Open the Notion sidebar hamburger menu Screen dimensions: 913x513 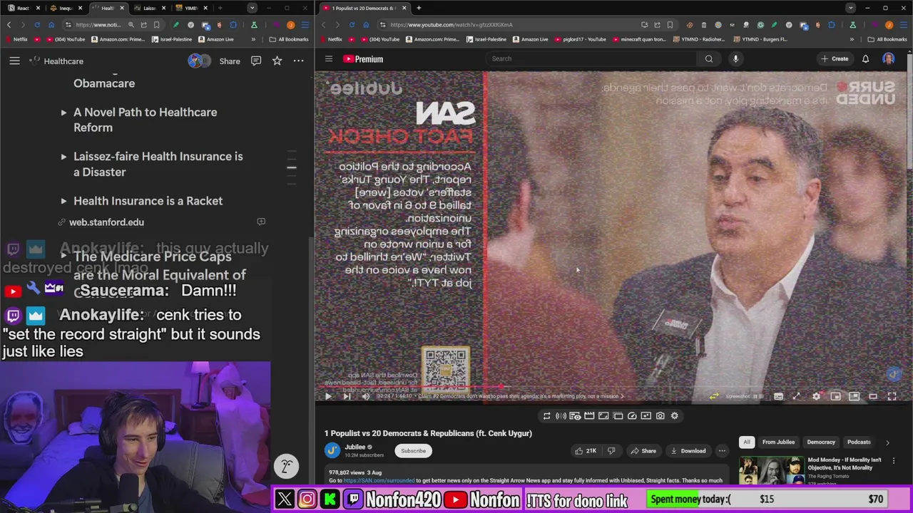coord(14,61)
